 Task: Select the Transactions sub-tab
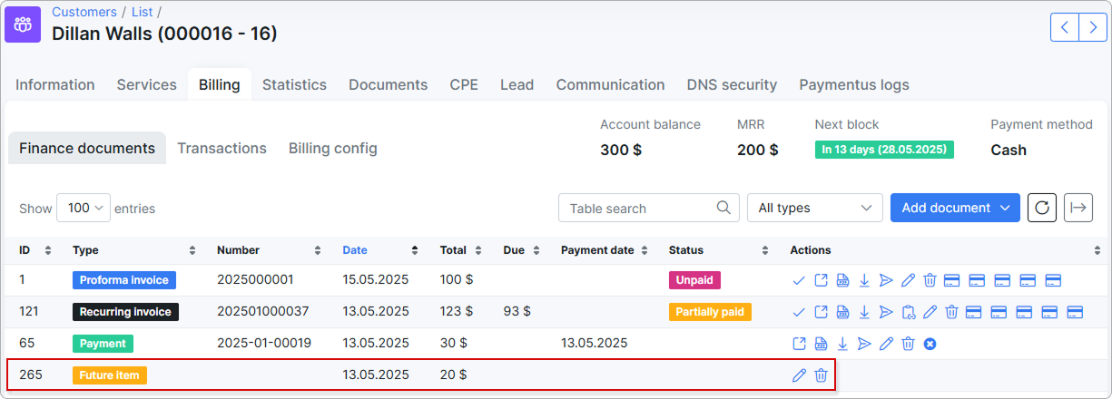pyautogui.click(x=221, y=148)
